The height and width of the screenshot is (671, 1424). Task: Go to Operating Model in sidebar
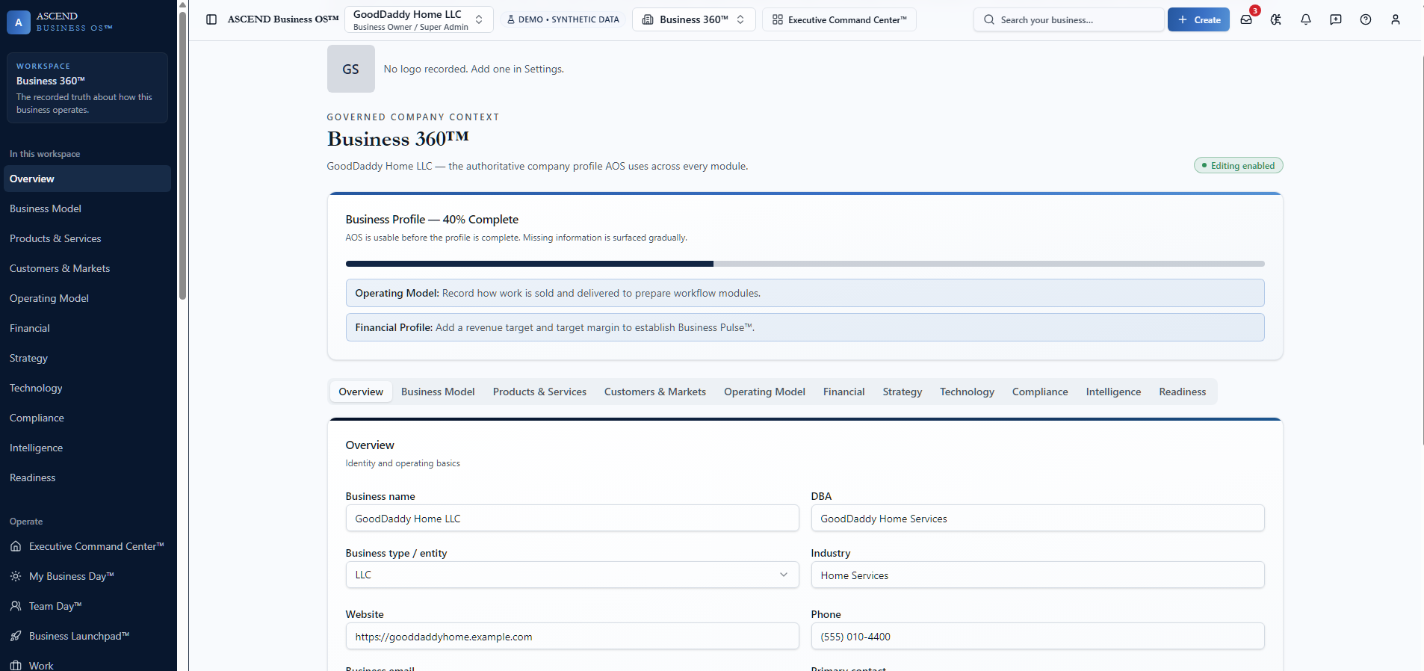point(87,298)
